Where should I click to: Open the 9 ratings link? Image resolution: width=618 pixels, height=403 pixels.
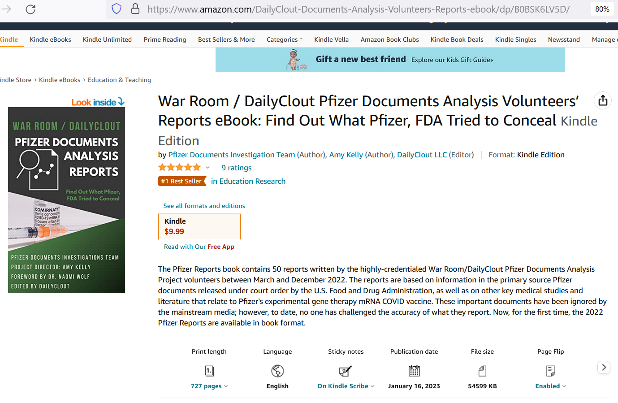(x=236, y=168)
